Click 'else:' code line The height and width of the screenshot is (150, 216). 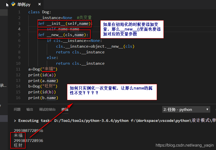tap(52, 58)
